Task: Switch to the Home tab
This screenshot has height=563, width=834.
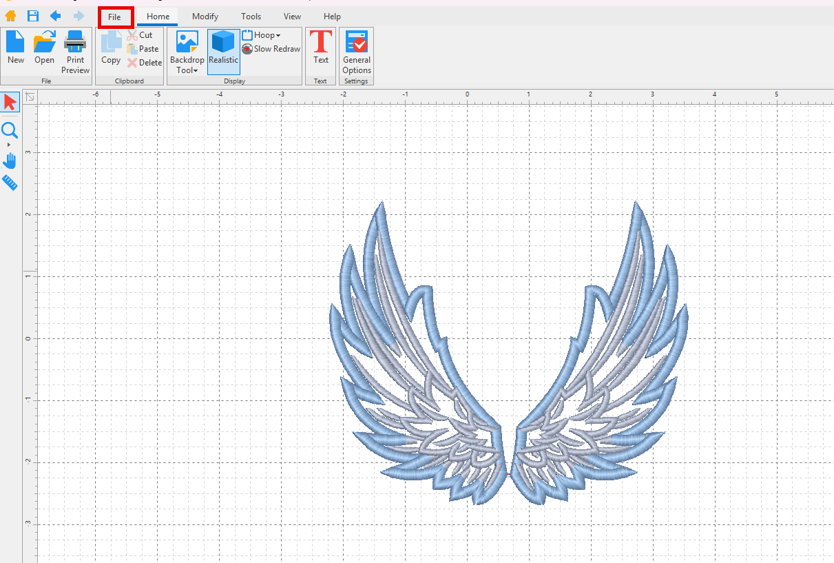Action: 158,17
